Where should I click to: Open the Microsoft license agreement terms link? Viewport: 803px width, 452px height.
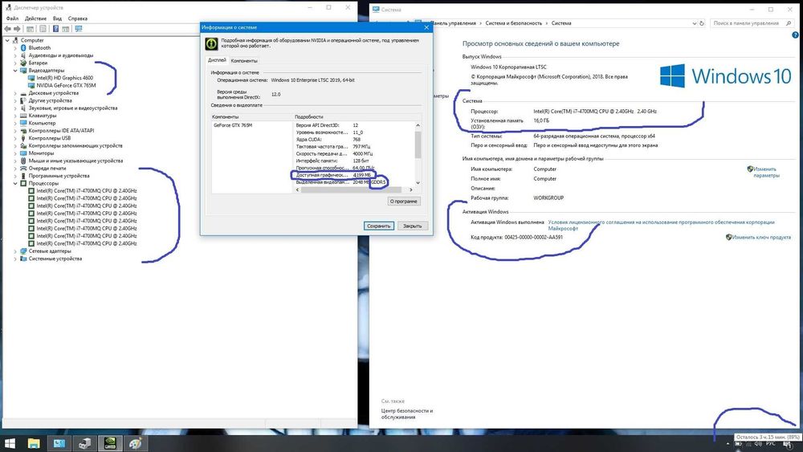click(x=661, y=226)
